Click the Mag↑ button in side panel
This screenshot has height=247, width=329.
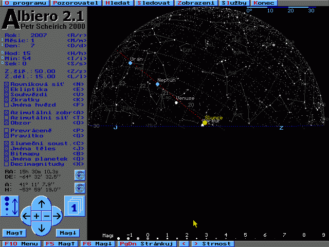point(13,233)
